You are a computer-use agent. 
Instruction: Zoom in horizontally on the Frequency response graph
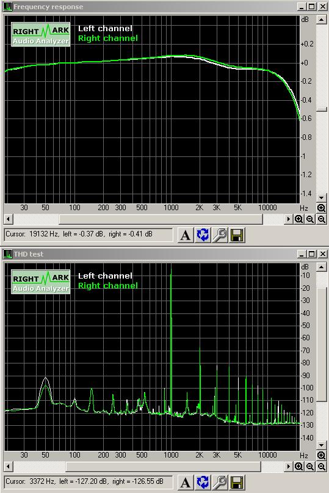click(298, 219)
